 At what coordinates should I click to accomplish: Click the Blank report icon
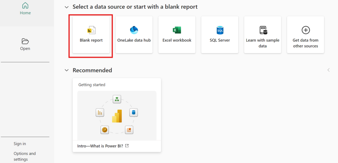91,30
